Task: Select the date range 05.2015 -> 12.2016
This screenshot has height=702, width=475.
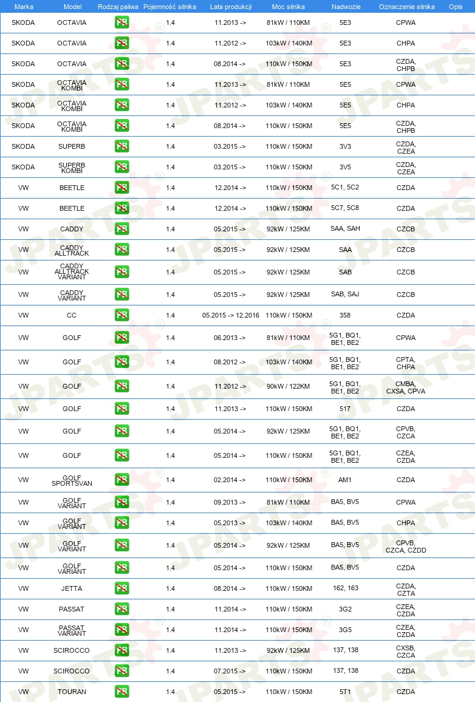Action: 231,315
